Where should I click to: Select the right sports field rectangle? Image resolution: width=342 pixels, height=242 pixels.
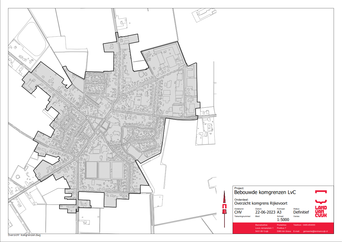click(117, 170)
